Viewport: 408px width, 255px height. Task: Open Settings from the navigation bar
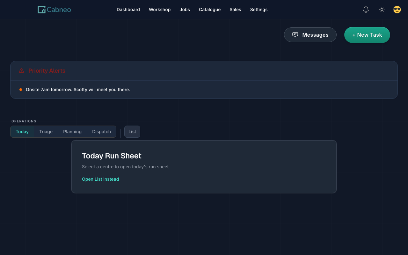click(259, 10)
